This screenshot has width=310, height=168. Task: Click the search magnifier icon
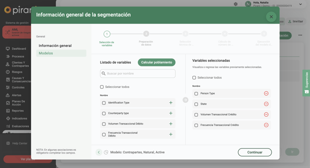point(103,74)
